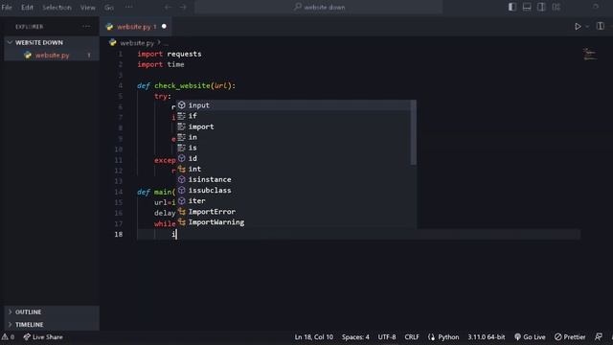Click the code minimap

pyautogui.click(x=590, y=54)
